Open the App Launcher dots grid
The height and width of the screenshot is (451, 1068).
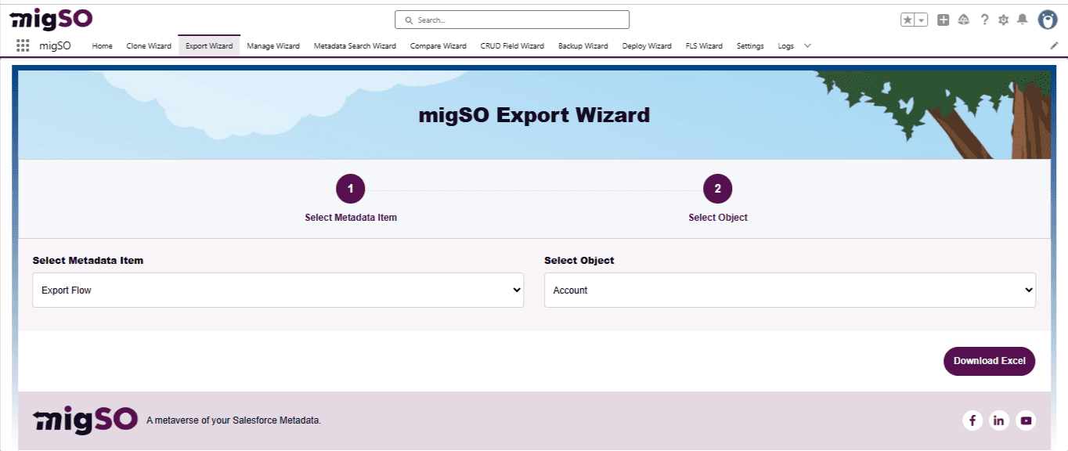23,45
